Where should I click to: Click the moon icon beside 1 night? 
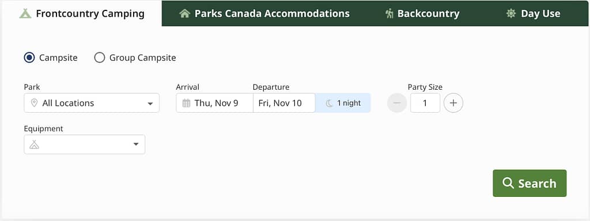[329, 103]
